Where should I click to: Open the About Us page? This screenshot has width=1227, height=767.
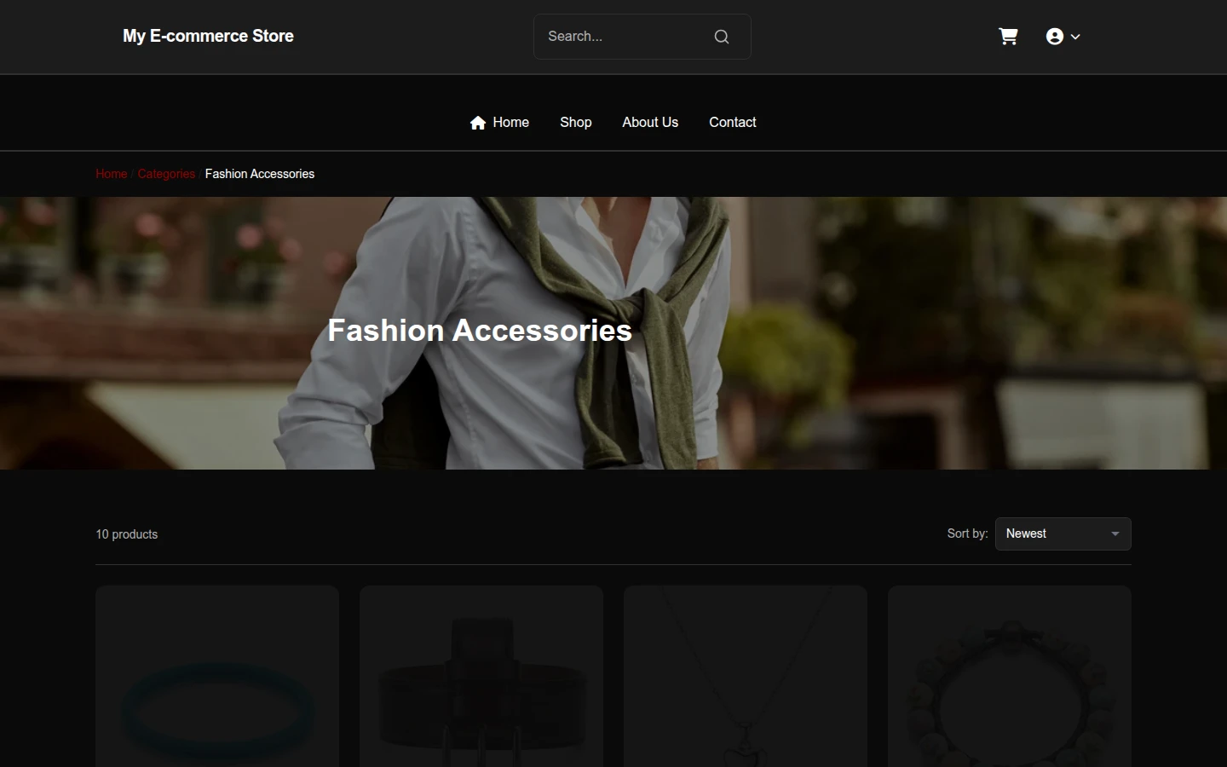click(x=650, y=123)
